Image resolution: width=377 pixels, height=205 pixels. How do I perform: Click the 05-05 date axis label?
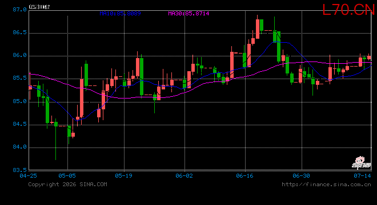[67, 176]
